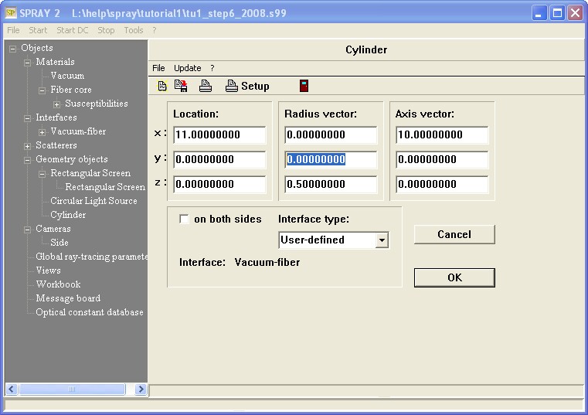
Task: Click the SPRAY app icon in title bar
Action: (x=12, y=13)
